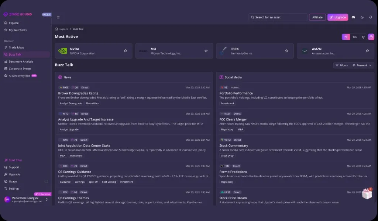
Task: Expand the Vazkresen Georgiev account menu
Action: tap(25, 199)
